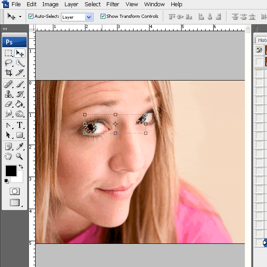Open the Select menu
Screen dimensions: 267x267
[93, 4]
